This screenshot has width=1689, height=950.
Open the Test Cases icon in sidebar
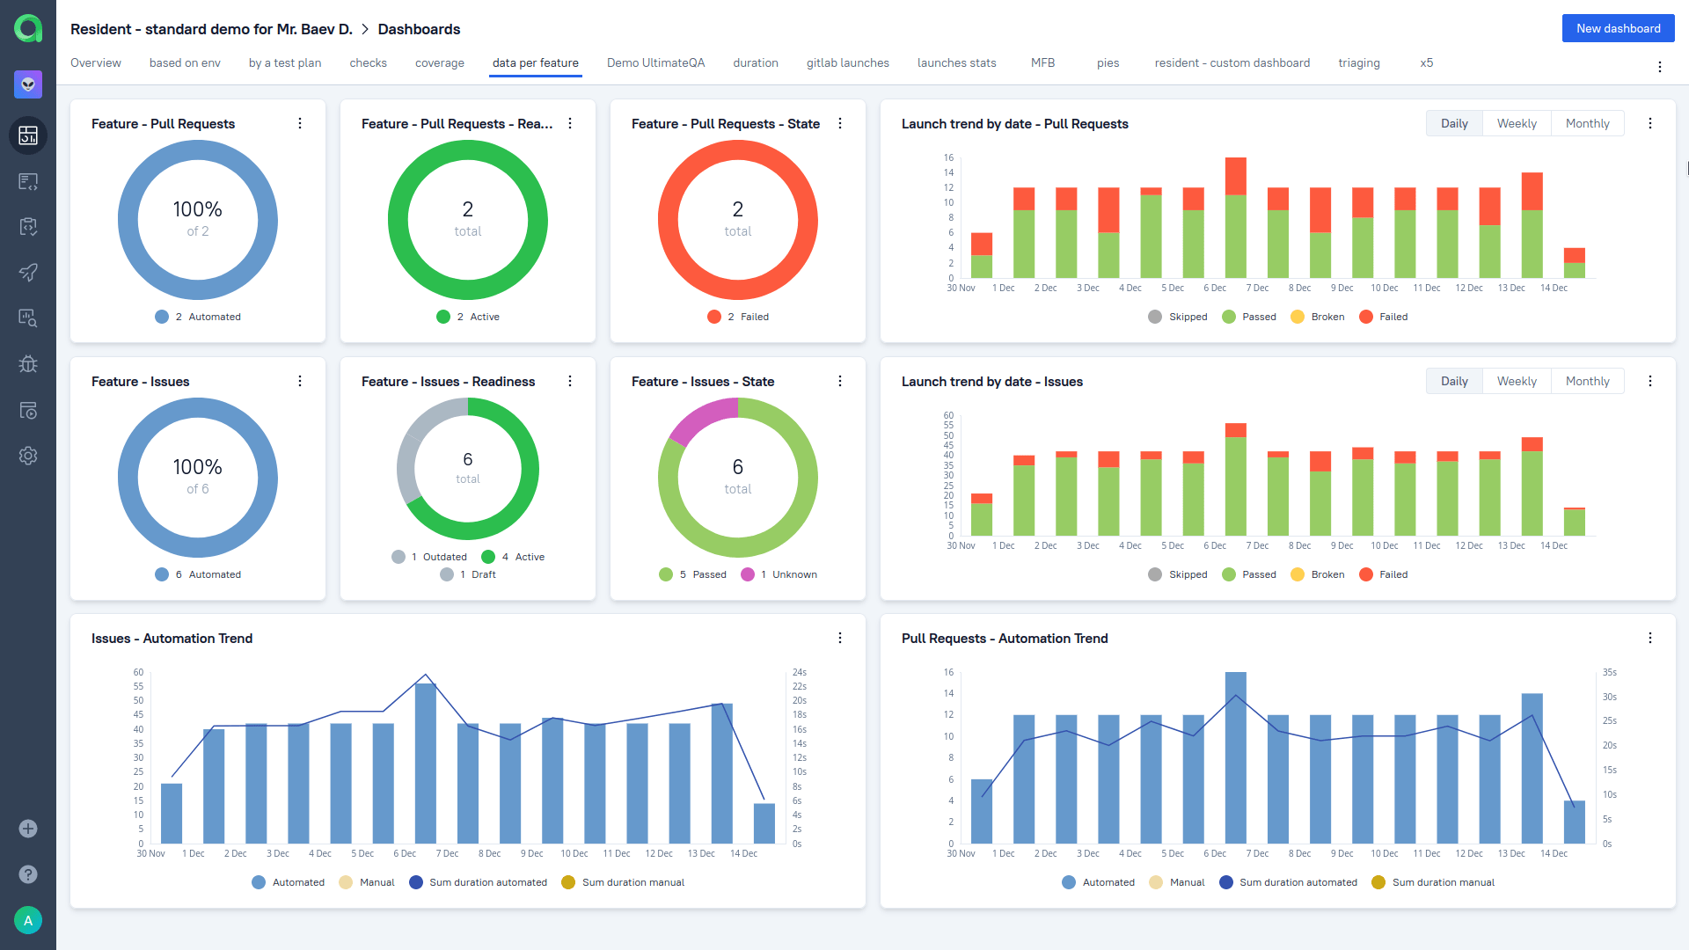28,181
